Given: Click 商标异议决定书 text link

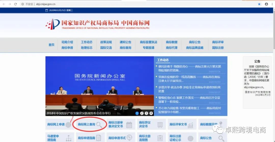Looking at the screenshot, I should (145, 124).
